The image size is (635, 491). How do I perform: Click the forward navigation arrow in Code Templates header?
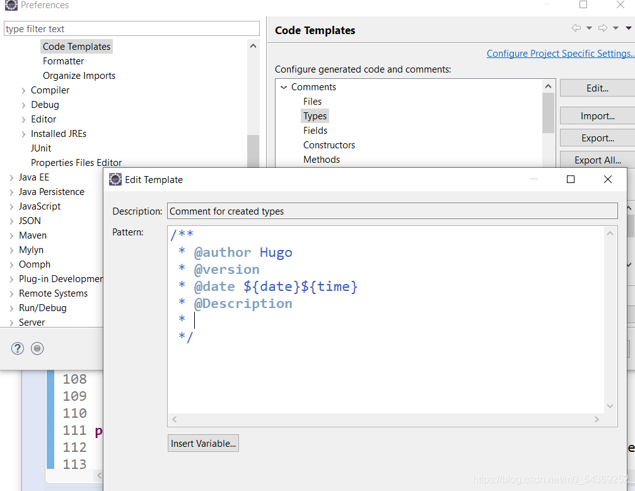point(603,28)
